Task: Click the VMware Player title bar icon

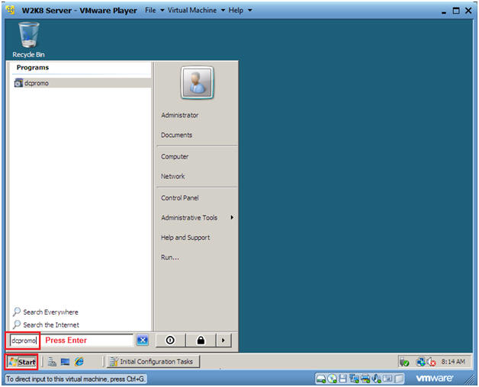Action: (x=10, y=11)
